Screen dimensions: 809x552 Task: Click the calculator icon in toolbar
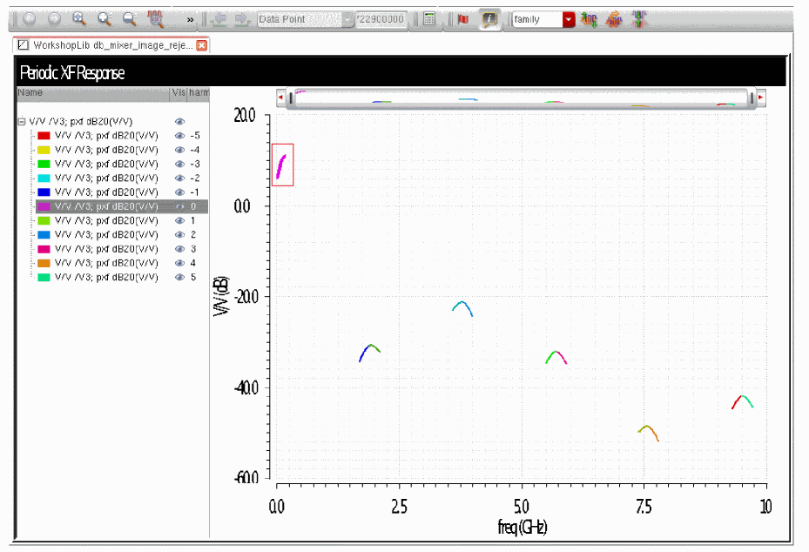429,19
